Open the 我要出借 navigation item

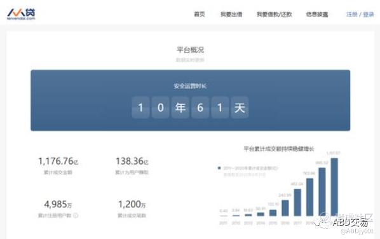click(231, 14)
